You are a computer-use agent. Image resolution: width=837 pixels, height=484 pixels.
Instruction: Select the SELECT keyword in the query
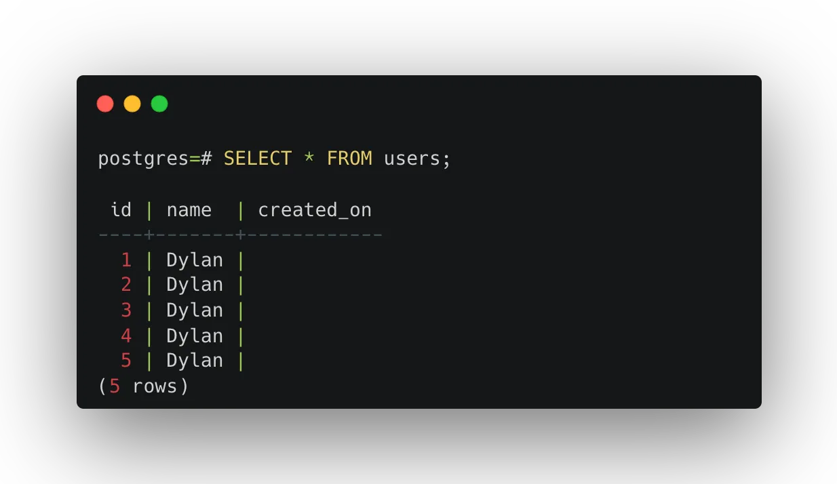pos(258,159)
